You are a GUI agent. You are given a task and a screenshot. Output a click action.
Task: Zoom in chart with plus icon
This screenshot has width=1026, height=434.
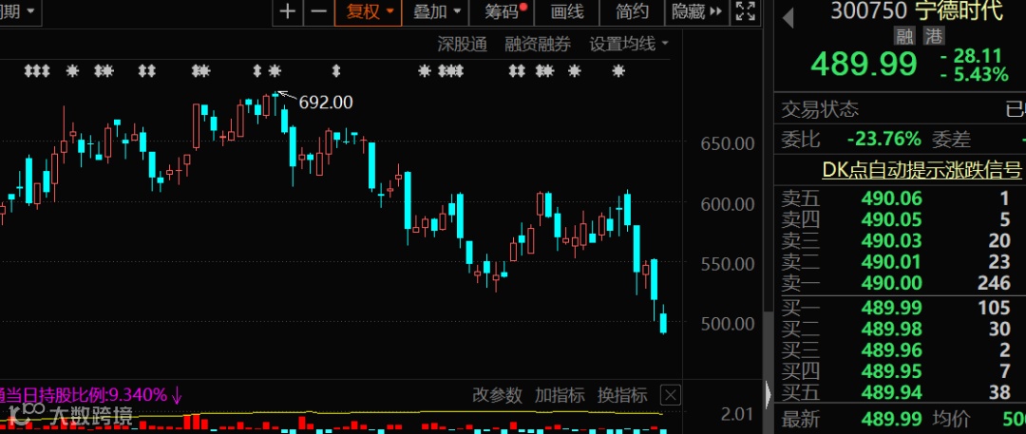(287, 11)
